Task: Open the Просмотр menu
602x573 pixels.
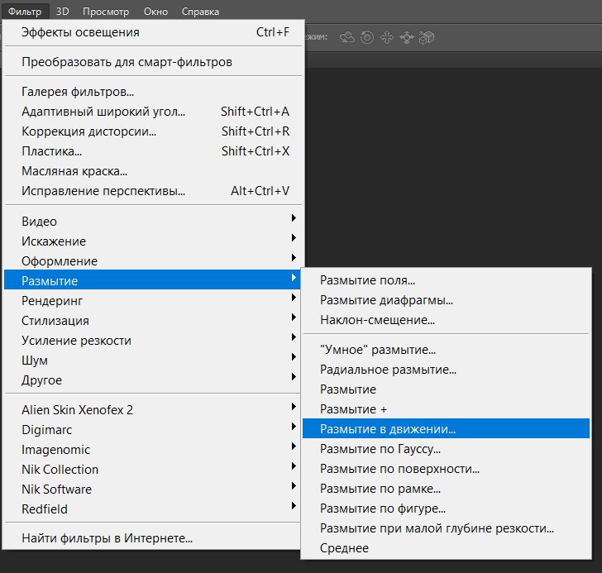Action: tap(106, 12)
